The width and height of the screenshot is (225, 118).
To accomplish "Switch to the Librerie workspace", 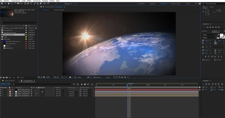I will [x=188, y=4].
